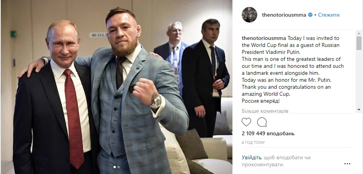Click the comment speech bubble icon

[262, 122]
